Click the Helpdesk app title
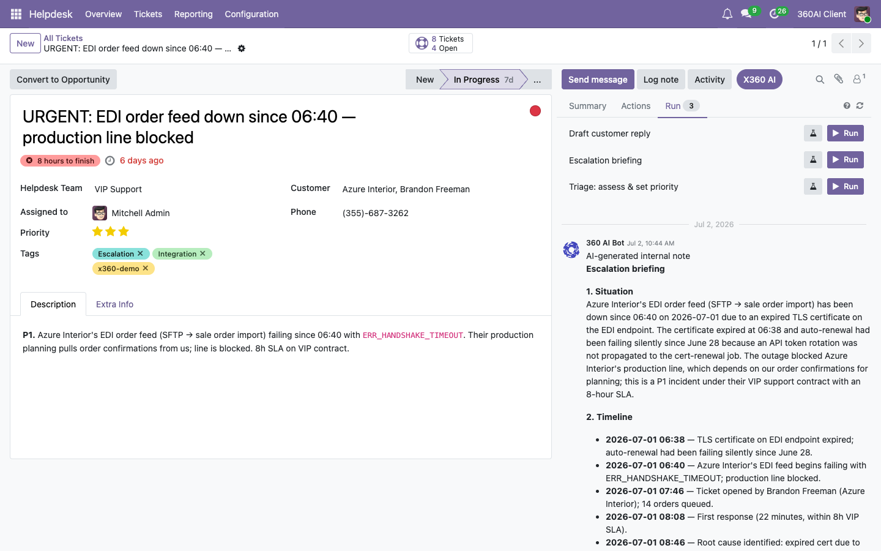Image resolution: width=881 pixels, height=551 pixels. (x=51, y=14)
